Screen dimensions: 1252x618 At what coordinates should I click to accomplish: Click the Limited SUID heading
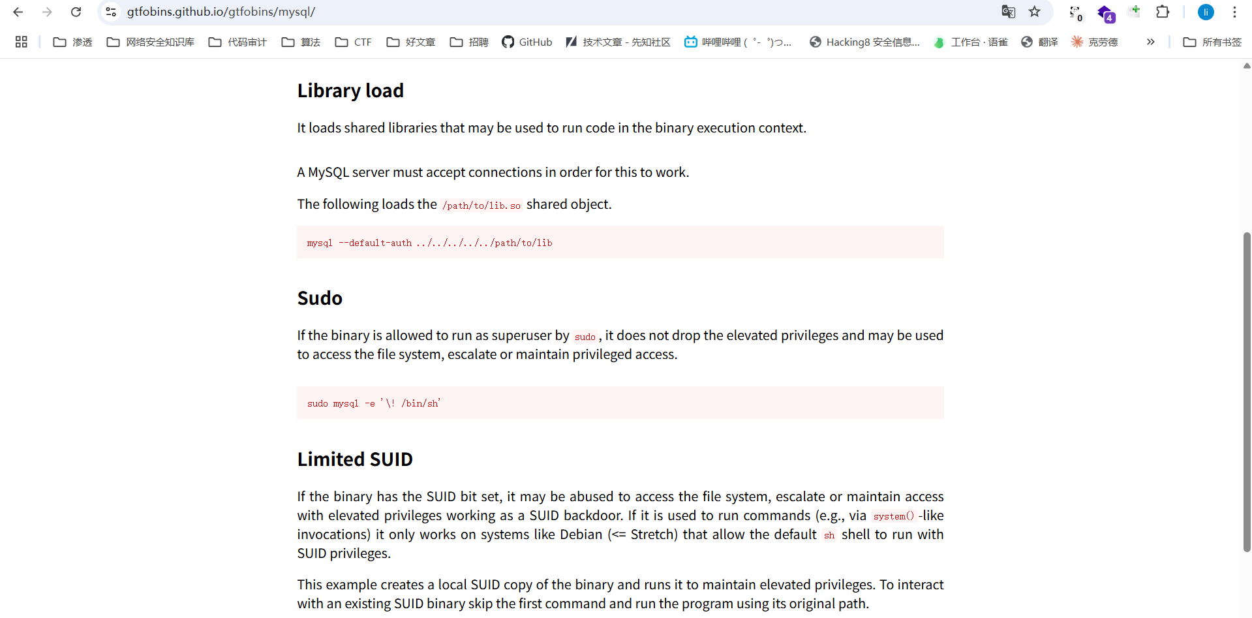[355, 459]
